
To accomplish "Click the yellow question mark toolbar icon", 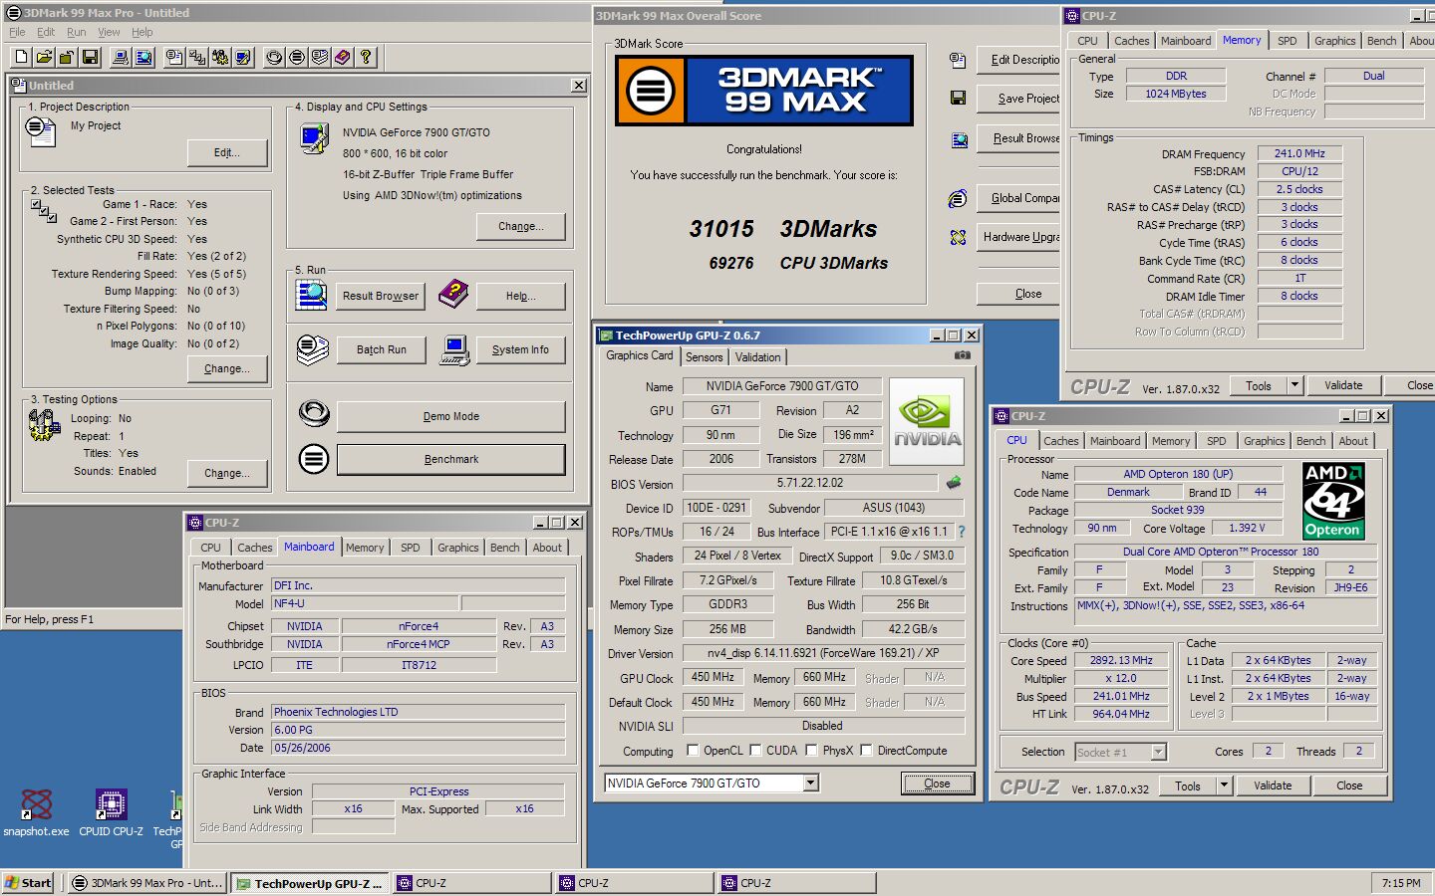I will [x=366, y=57].
